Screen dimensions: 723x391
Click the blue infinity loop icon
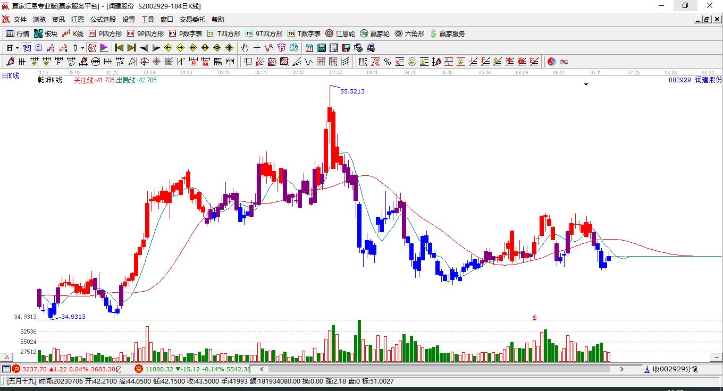[x=564, y=62]
